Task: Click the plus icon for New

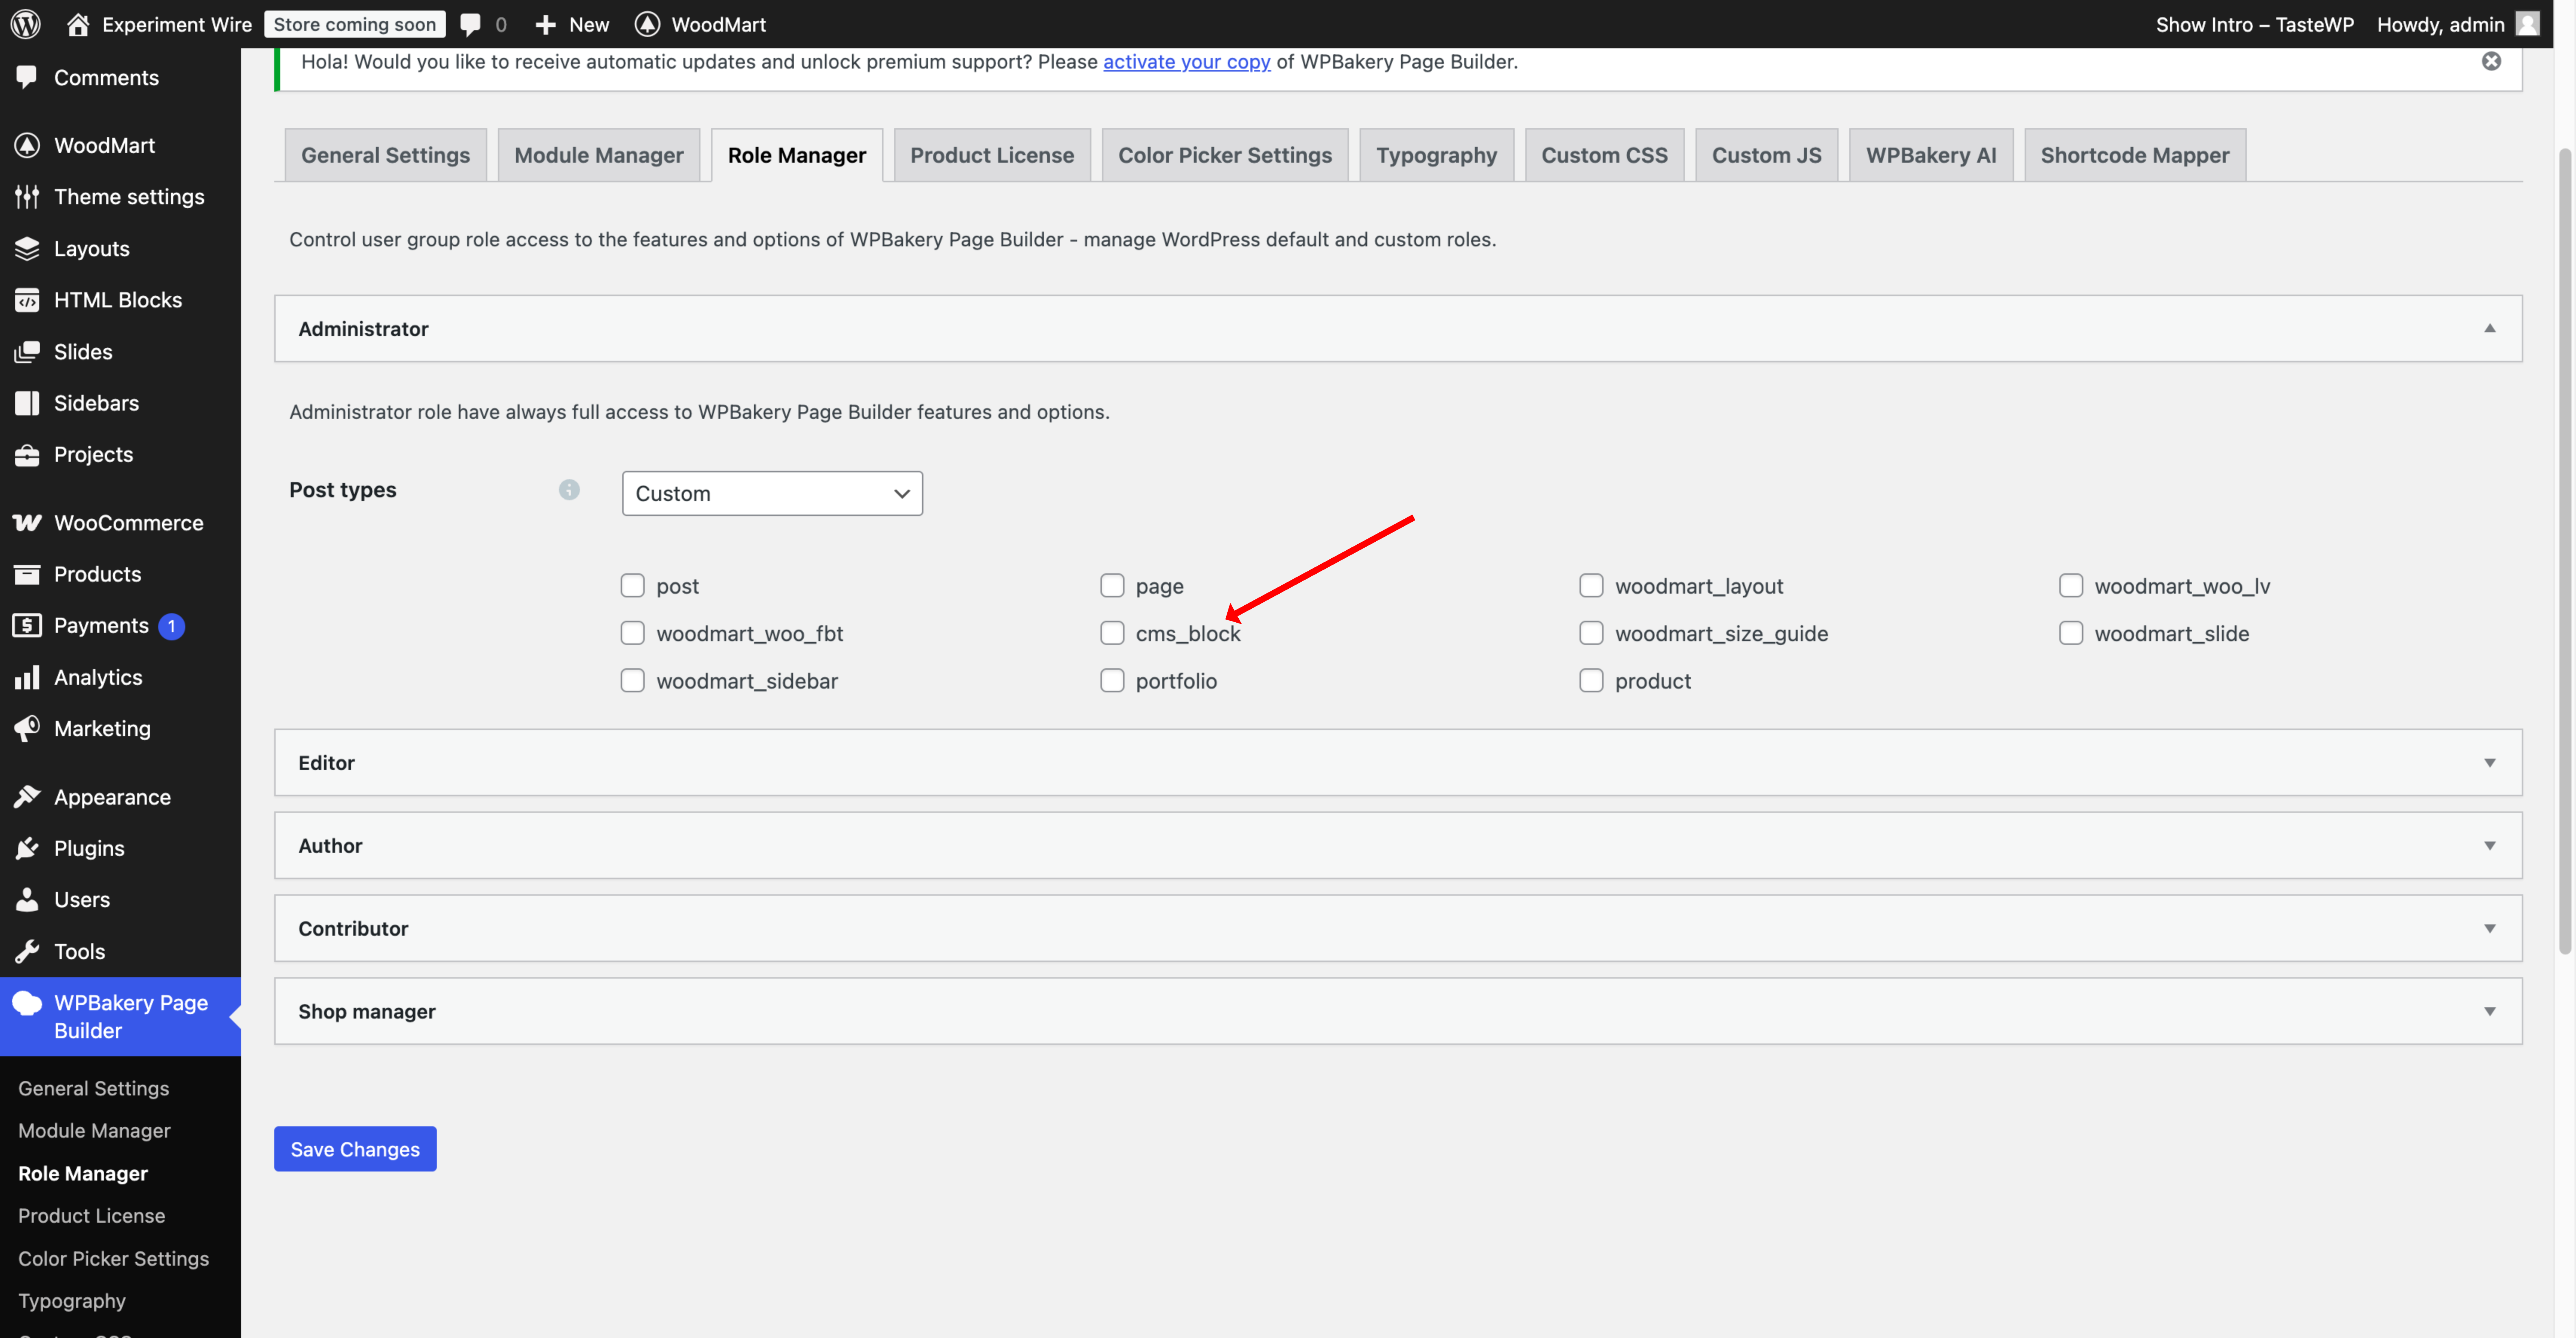Action: 545,24
